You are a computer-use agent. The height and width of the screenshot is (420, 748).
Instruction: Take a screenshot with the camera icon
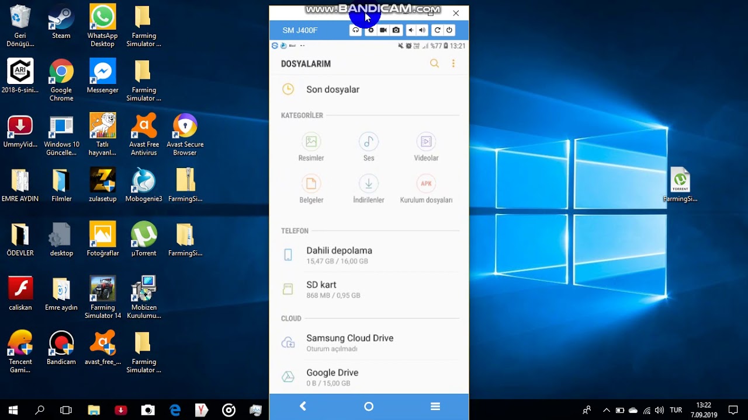pos(396,30)
